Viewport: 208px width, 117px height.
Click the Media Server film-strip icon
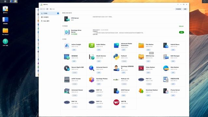click(x=67, y=57)
